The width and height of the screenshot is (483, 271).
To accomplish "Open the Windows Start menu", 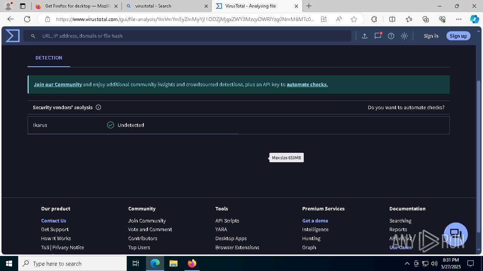I will 9,263.
